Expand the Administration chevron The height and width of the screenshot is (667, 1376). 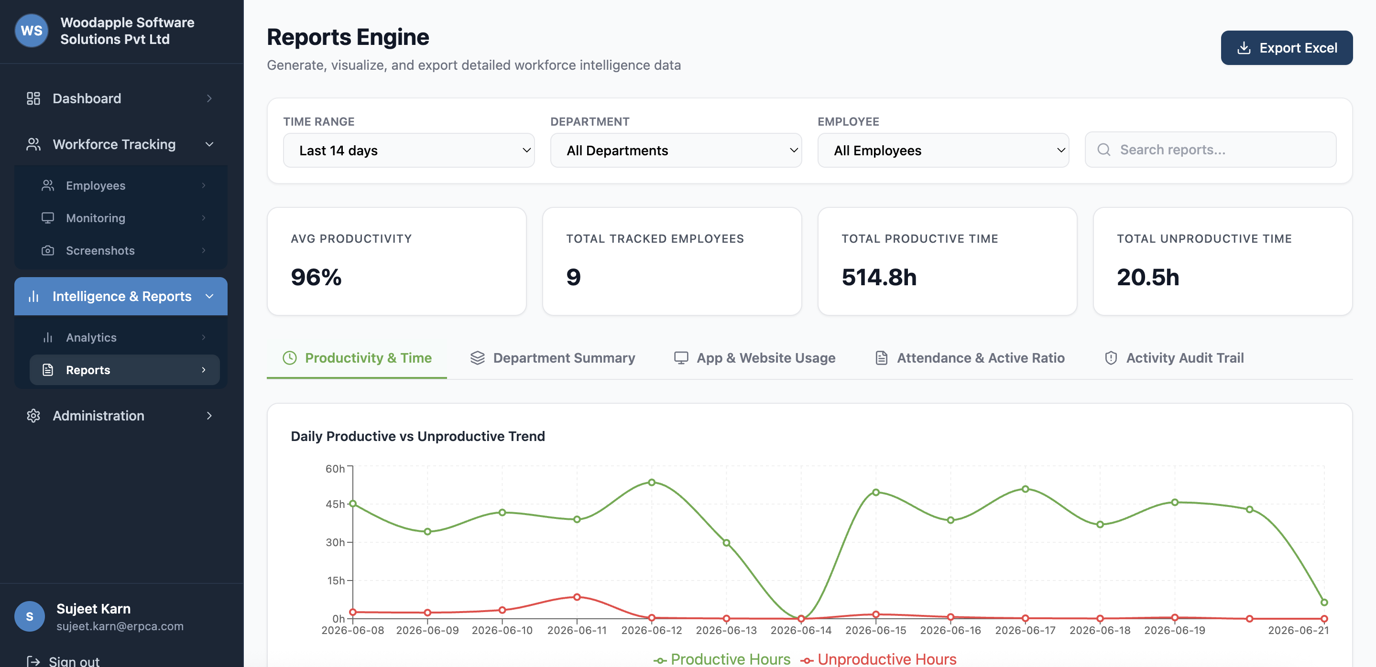point(209,416)
